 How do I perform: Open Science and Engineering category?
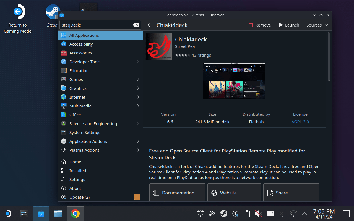(x=100, y=123)
